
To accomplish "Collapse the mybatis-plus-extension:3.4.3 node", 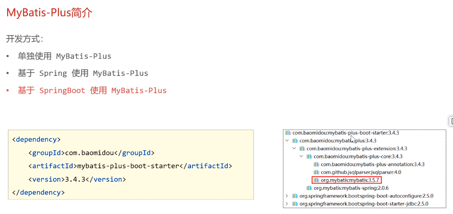I will point(294,149).
